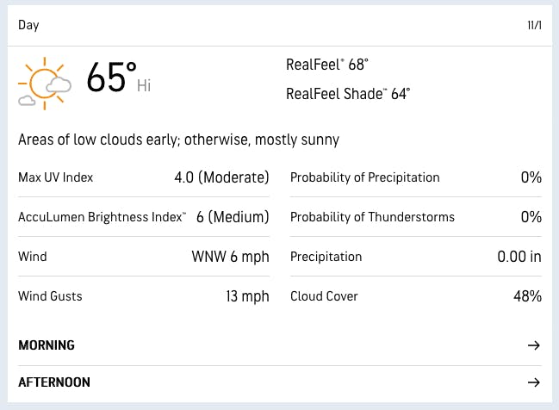
Task: Click the WNW 6 mph wind value
Action: [230, 257]
